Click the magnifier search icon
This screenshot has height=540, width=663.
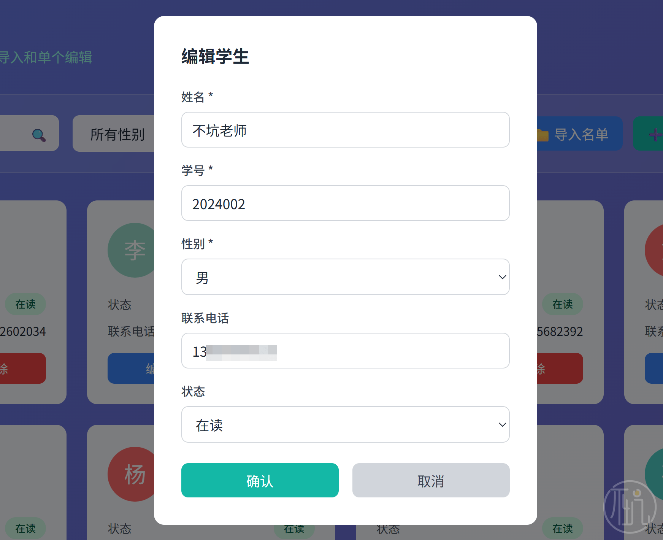[x=39, y=135]
